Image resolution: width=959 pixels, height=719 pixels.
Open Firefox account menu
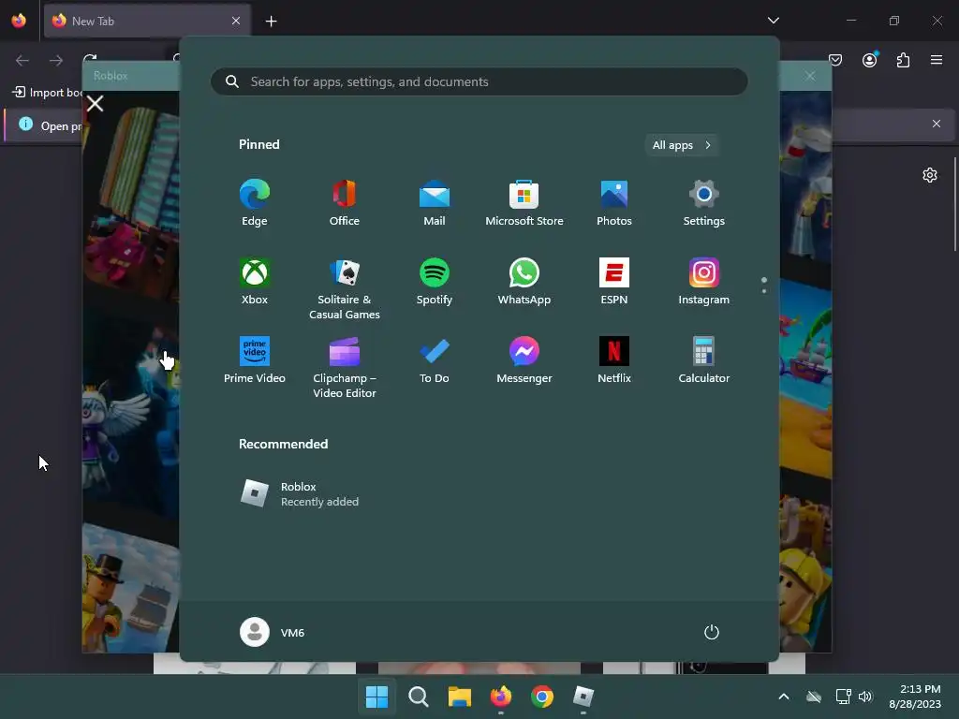click(869, 60)
